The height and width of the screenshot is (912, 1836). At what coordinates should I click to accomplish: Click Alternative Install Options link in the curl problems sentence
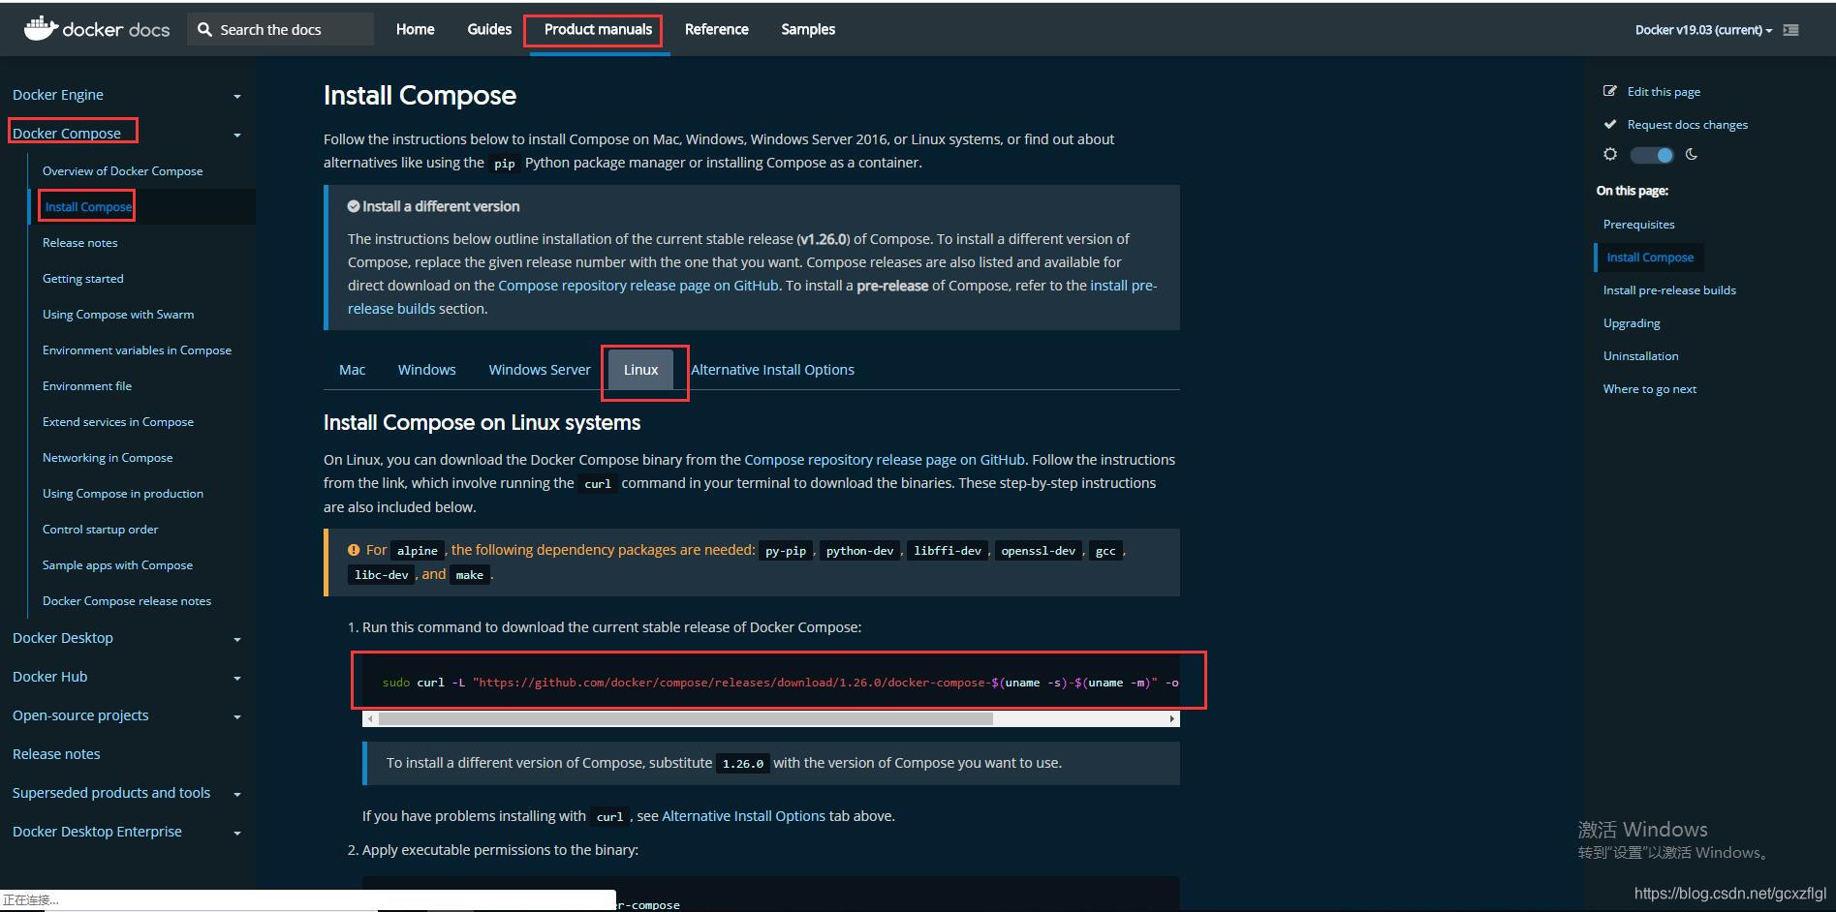point(743,816)
